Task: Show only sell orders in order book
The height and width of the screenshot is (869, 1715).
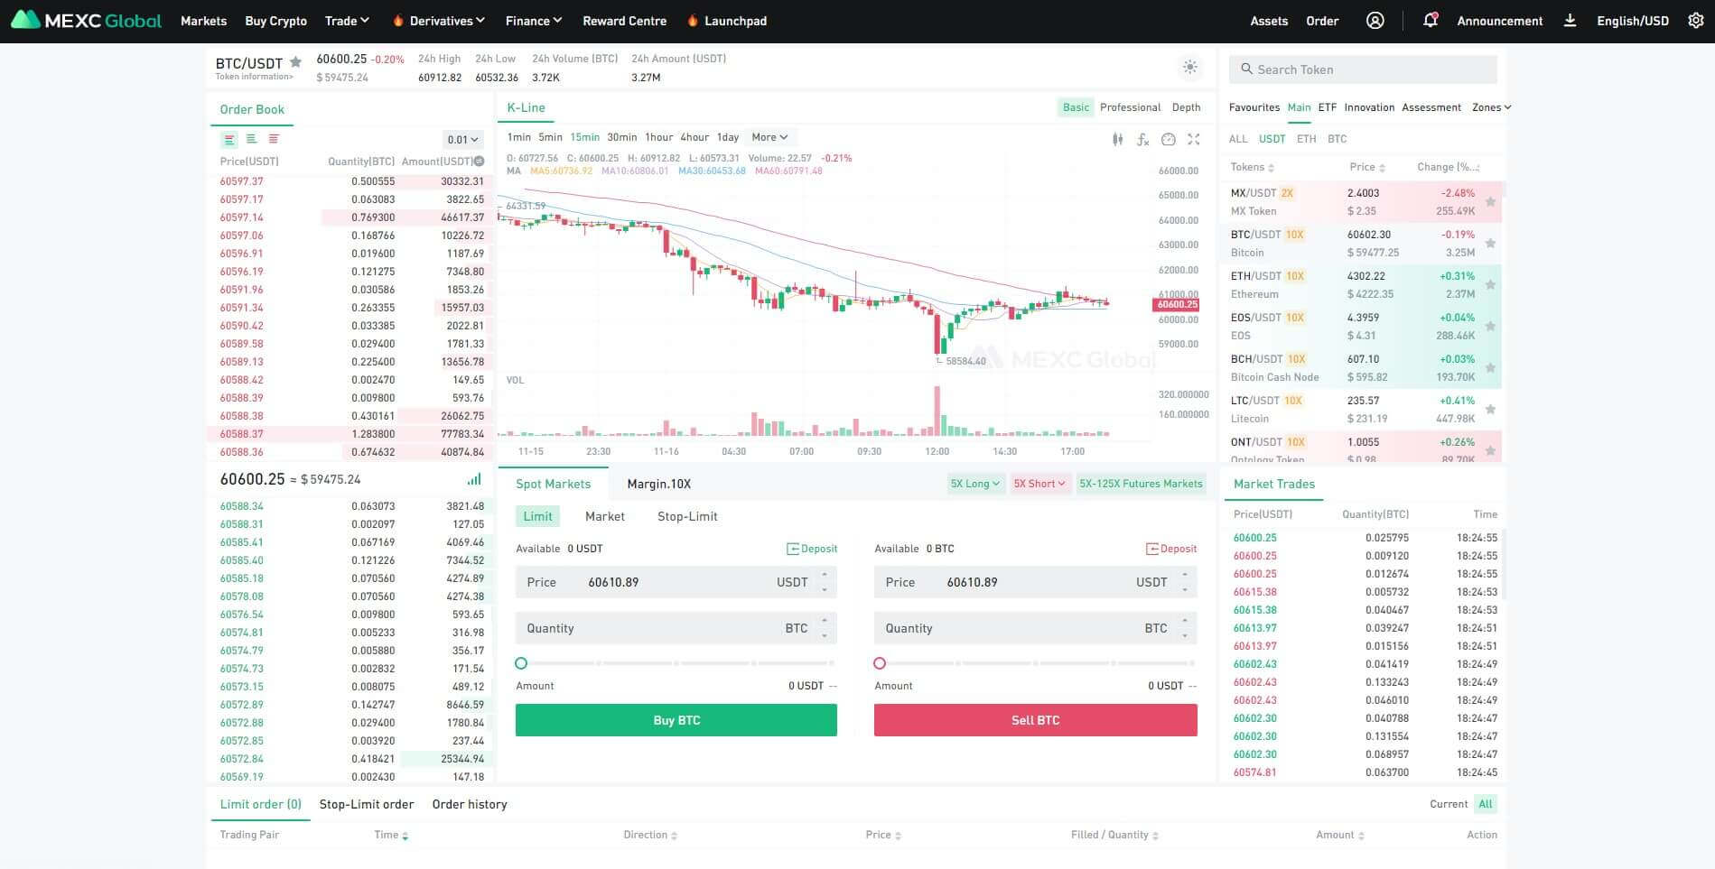Action: point(274,139)
